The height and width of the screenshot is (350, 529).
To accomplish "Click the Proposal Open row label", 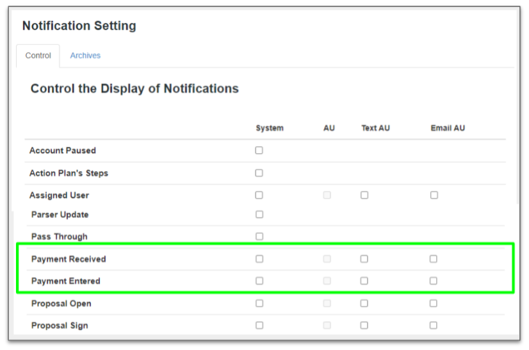I will 61,303.
